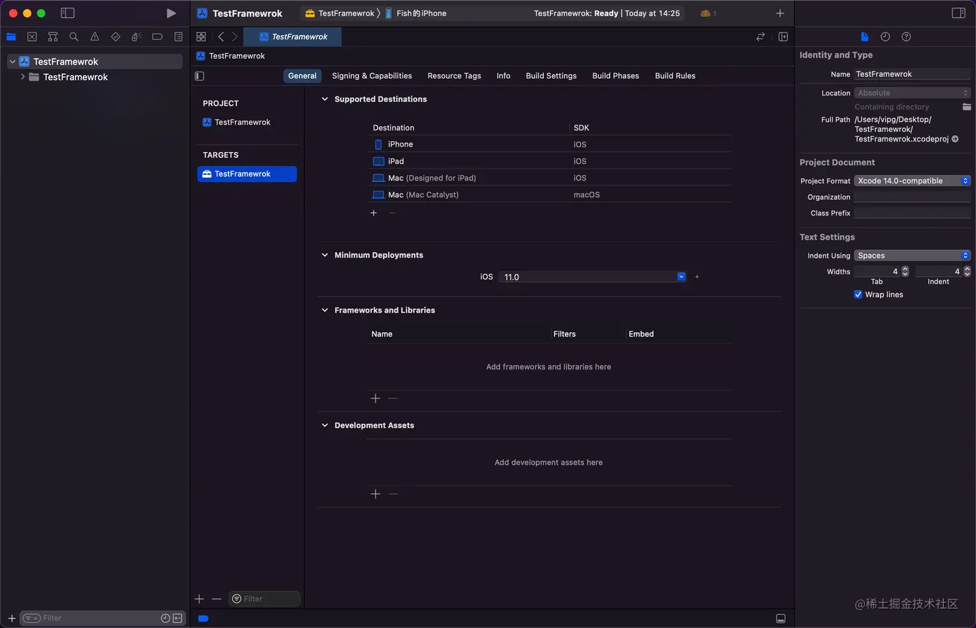Click the Class Prefix field
976x628 pixels.
click(x=912, y=213)
